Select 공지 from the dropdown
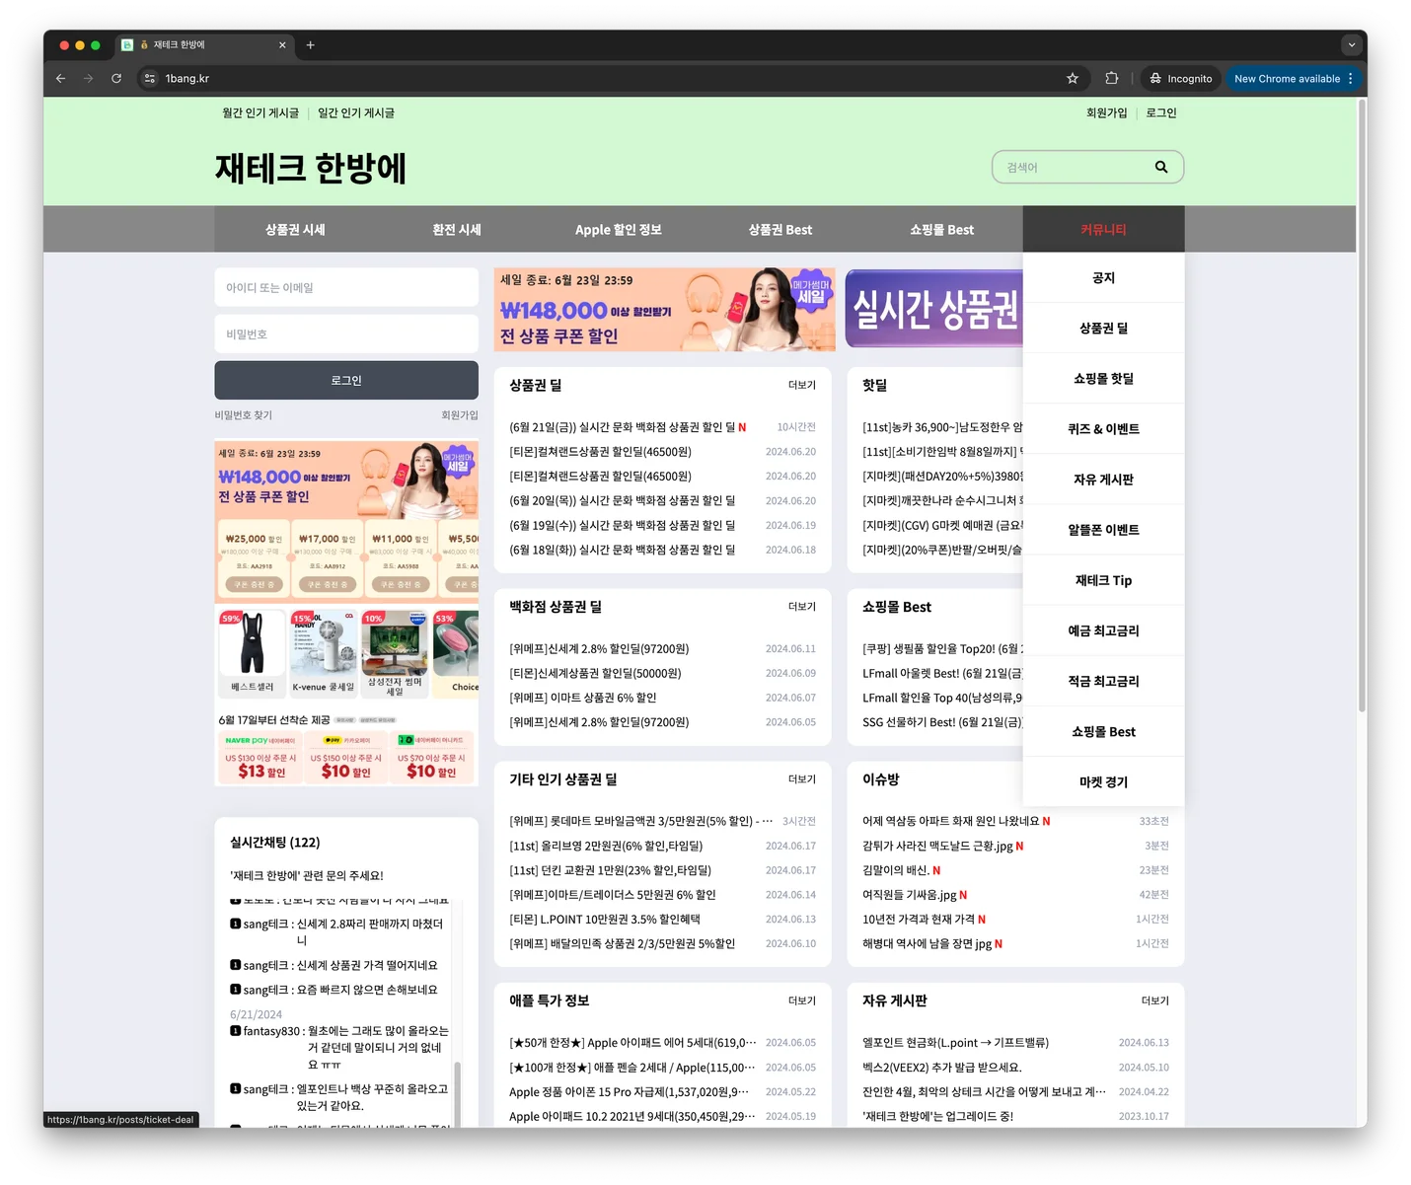Screen dimensions: 1411x1185 click(x=1103, y=277)
